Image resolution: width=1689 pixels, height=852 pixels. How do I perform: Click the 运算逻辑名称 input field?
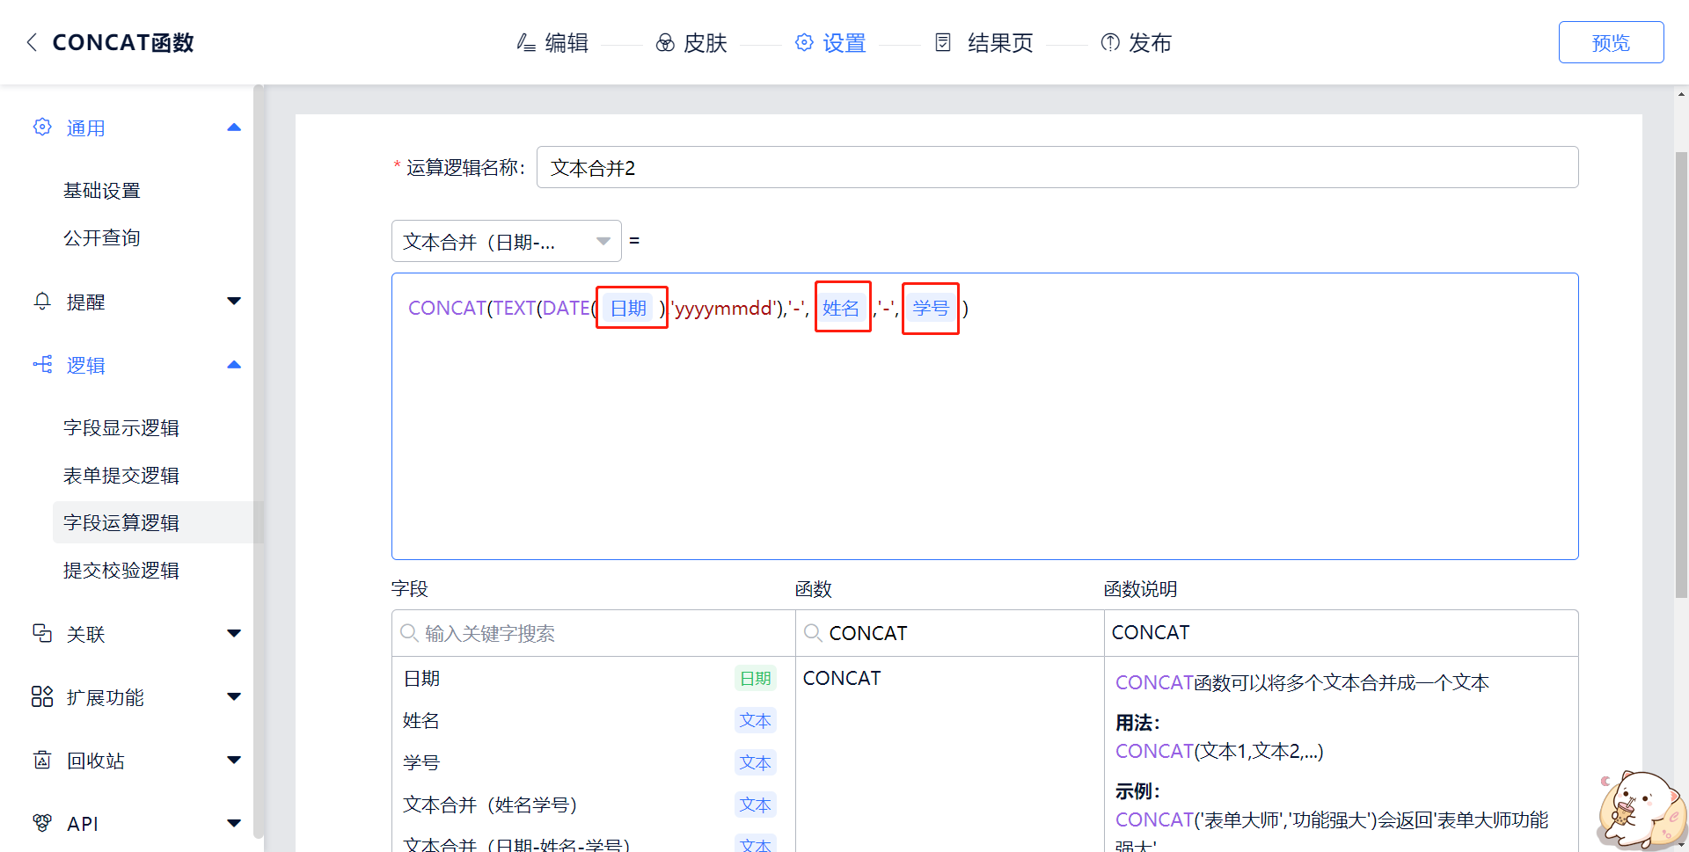point(1057,168)
